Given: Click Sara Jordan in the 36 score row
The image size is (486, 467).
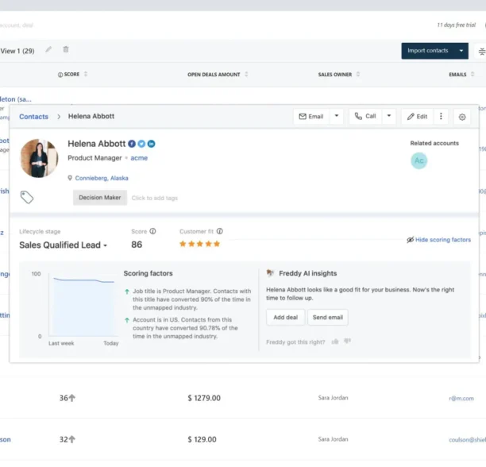Looking at the screenshot, I should click(x=333, y=398).
